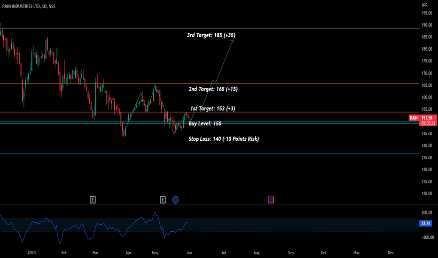Click the 140.00 price axis label
This screenshot has width=438, height=258.
(427, 145)
